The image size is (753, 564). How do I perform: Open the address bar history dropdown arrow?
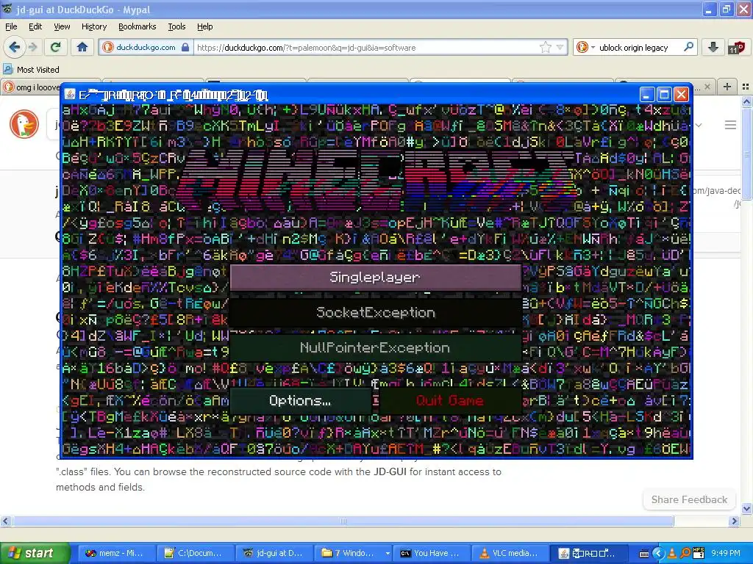click(x=560, y=48)
